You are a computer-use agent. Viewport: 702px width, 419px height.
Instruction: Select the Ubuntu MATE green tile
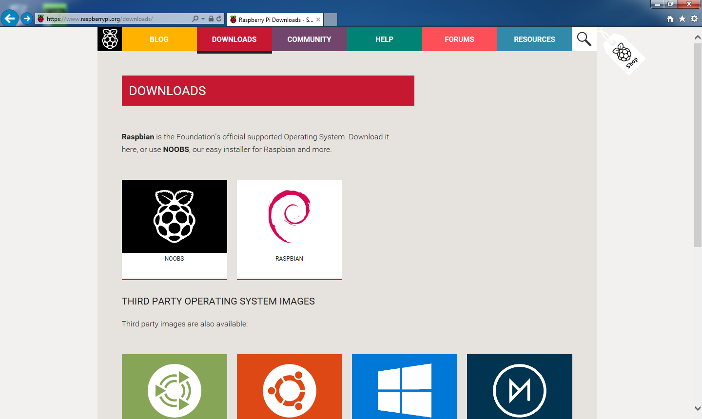175,386
